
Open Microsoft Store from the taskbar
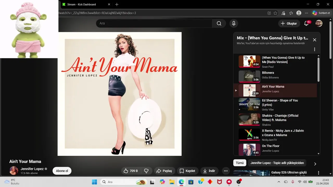191,182
